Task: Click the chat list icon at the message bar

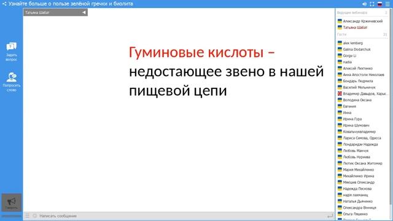Action: (x=27, y=215)
